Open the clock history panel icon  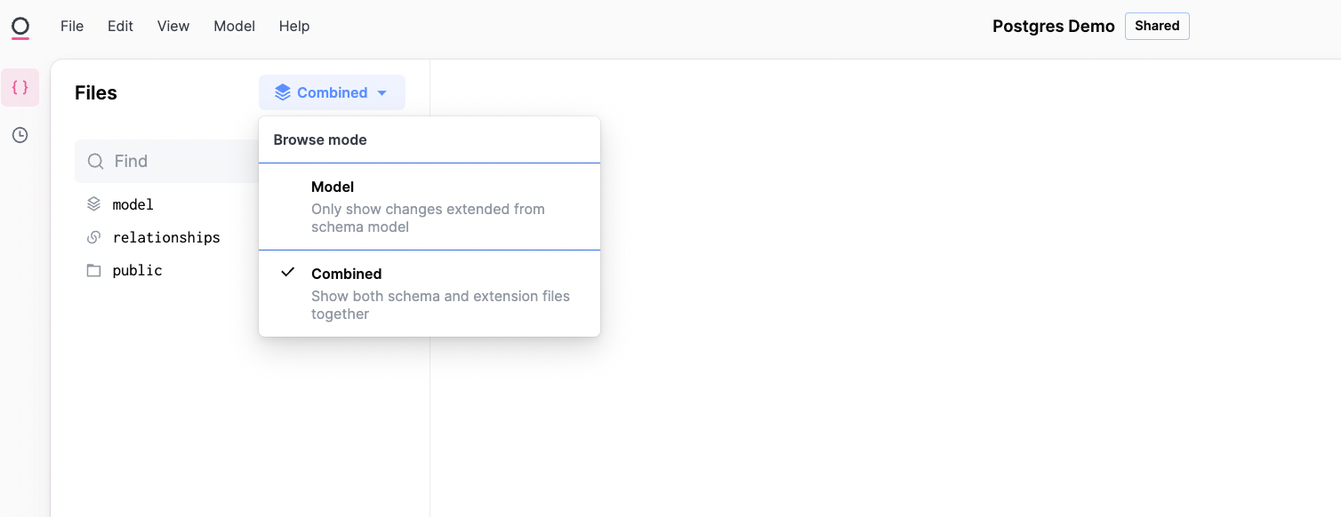pyautogui.click(x=20, y=135)
